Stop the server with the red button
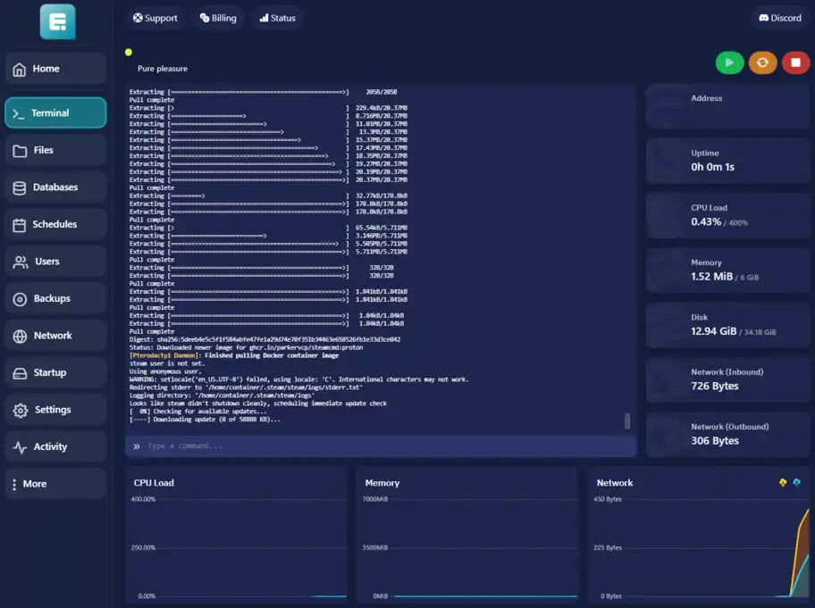This screenshot has width=815, height=608. coord(795,62)
